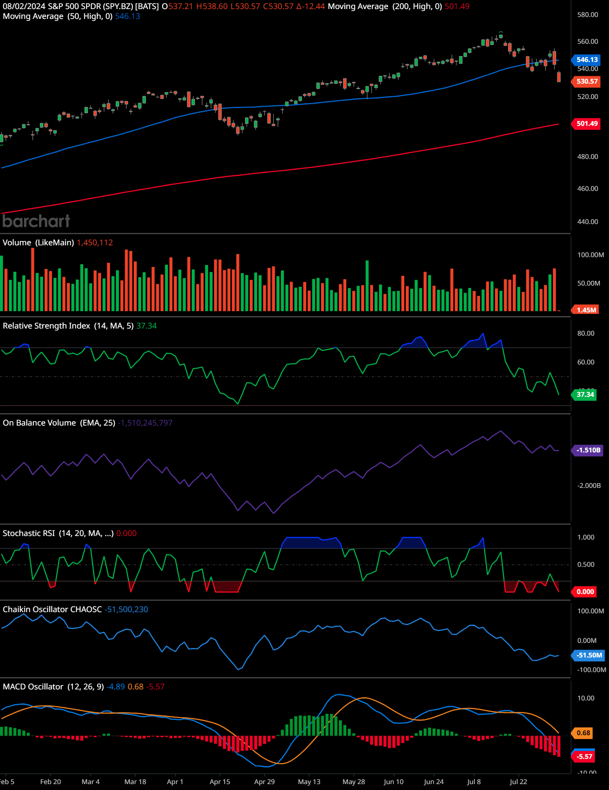609x790 pixels.
Task: Click the Jul 8 date axis label
Action: (x=474, y=782)
